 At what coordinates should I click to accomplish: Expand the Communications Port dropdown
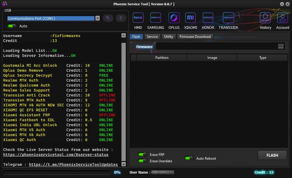(x=97, y=18)
